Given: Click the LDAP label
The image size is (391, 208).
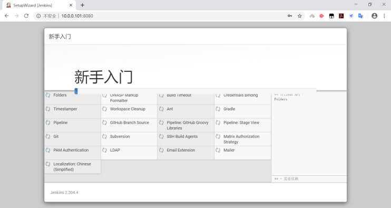Looking at the screenshot, I should pyautogui.click(x=115, y=150).
